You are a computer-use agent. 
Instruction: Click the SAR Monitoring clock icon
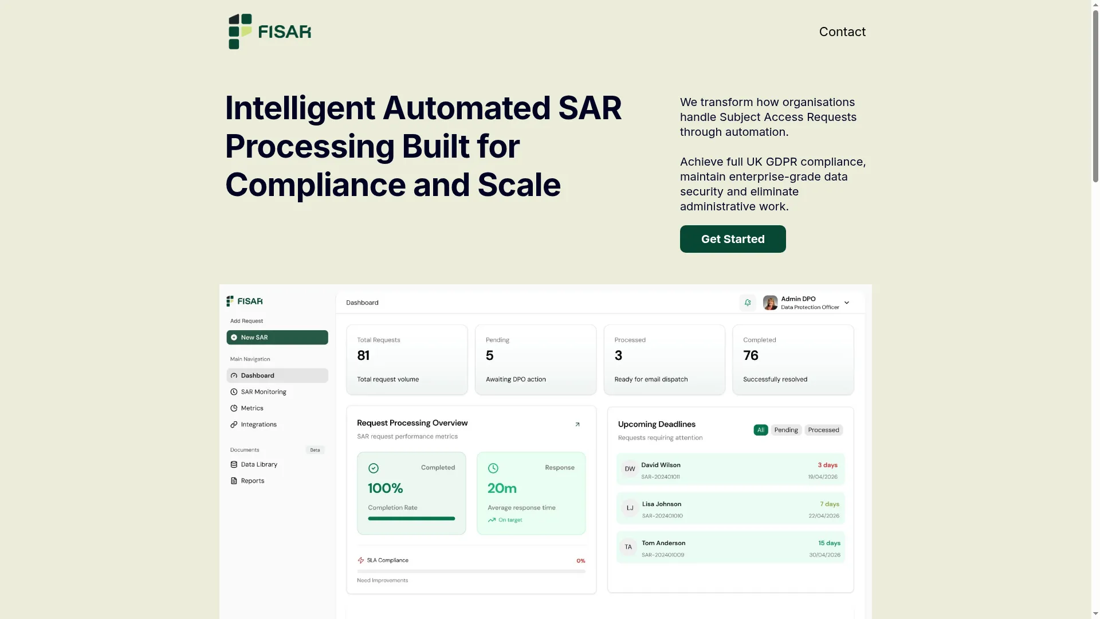click(x=234, y=392)
